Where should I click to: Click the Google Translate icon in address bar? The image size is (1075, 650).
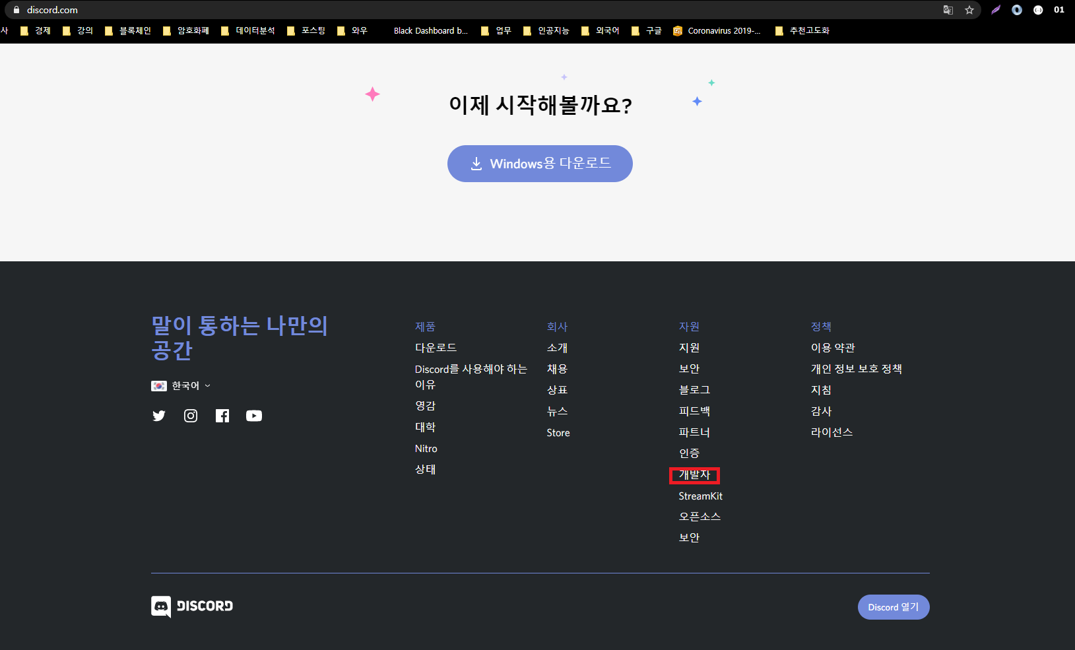(948, 10)
